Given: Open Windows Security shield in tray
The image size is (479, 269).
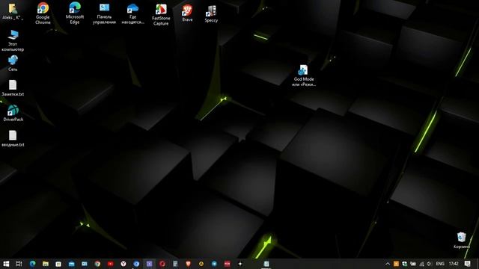Looking at the screenshot, I should tap(404, 264).
